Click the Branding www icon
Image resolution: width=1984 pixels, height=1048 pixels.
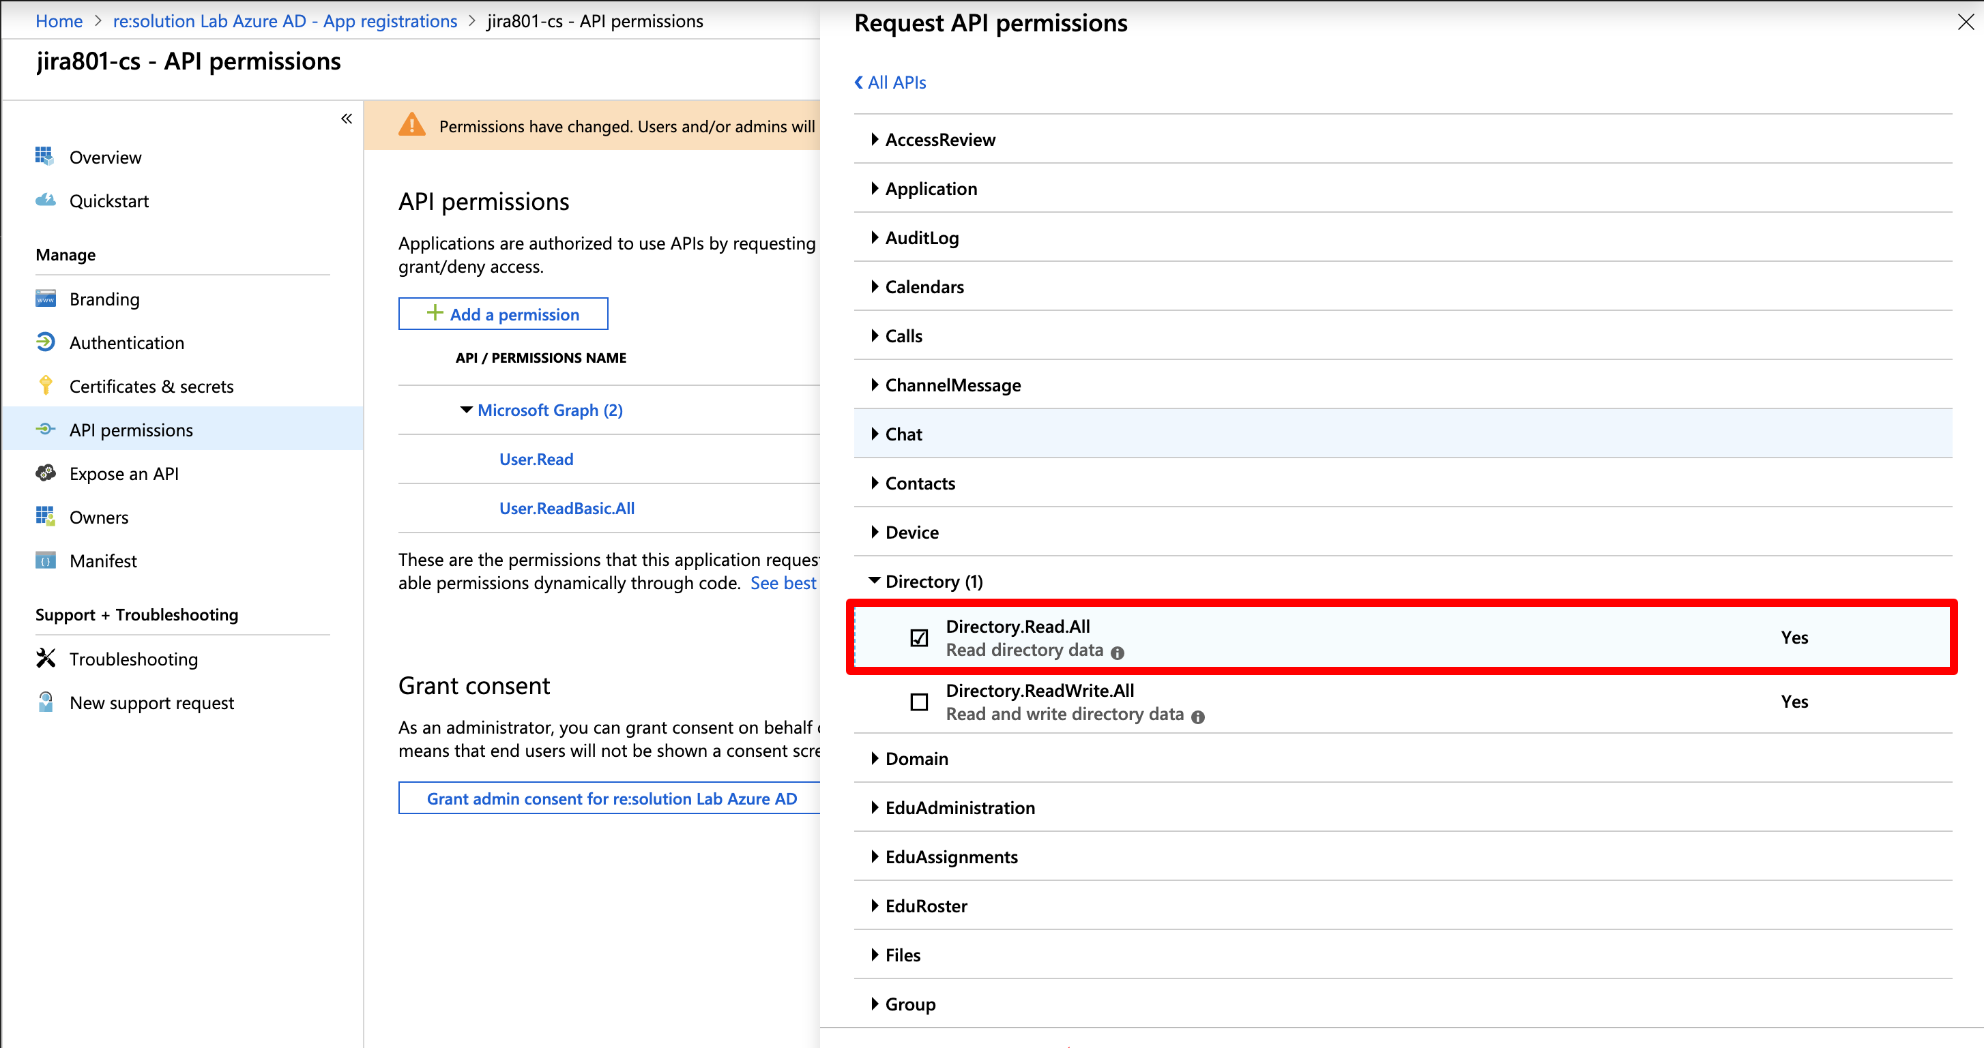[x=46, y=299]
